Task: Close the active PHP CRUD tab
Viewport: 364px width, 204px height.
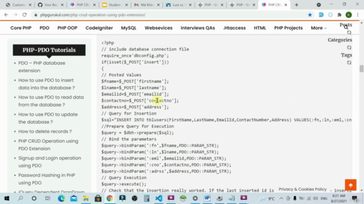Action: [286, 5]
